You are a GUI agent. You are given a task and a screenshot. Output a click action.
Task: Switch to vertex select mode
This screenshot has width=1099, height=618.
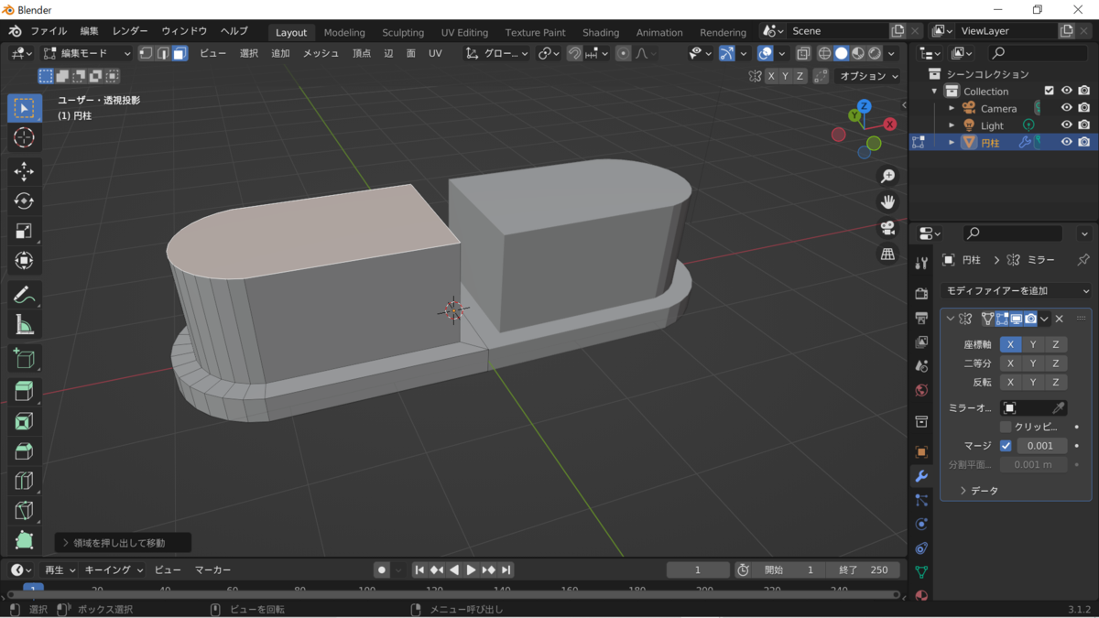pyautogui.click(x=146, y=53)
